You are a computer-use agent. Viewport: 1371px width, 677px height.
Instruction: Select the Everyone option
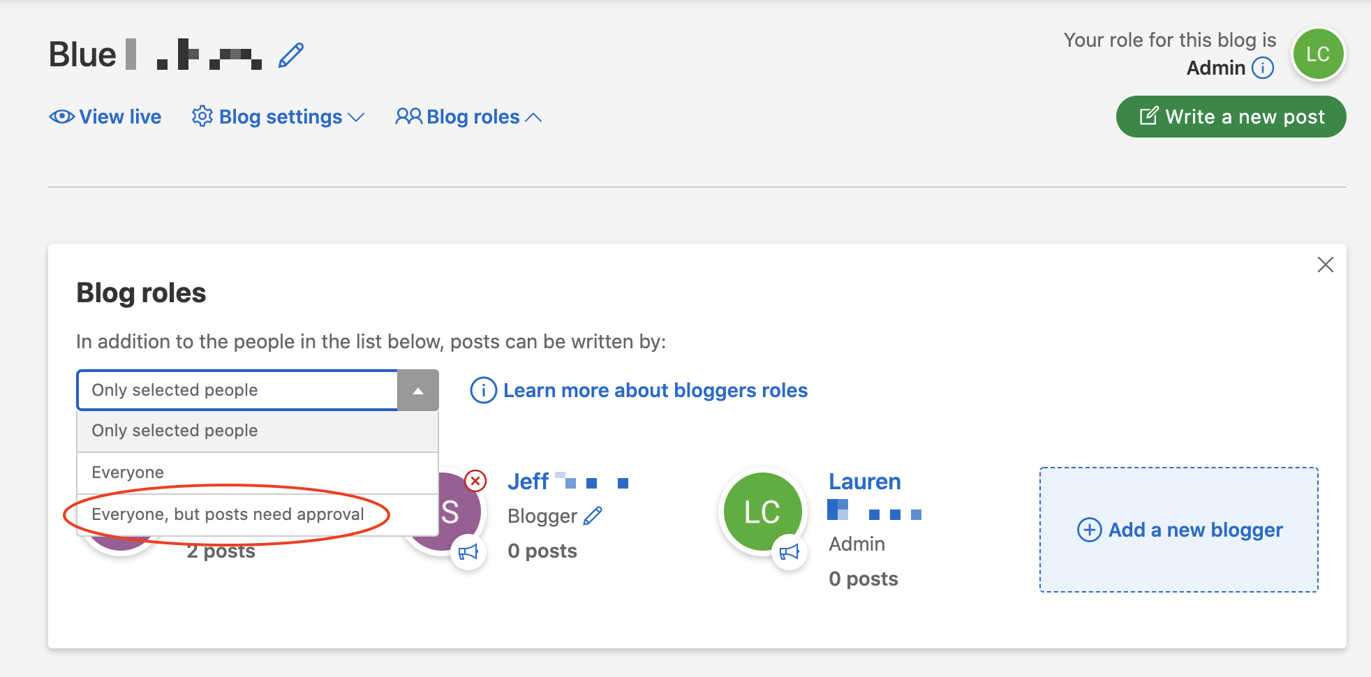127,473
